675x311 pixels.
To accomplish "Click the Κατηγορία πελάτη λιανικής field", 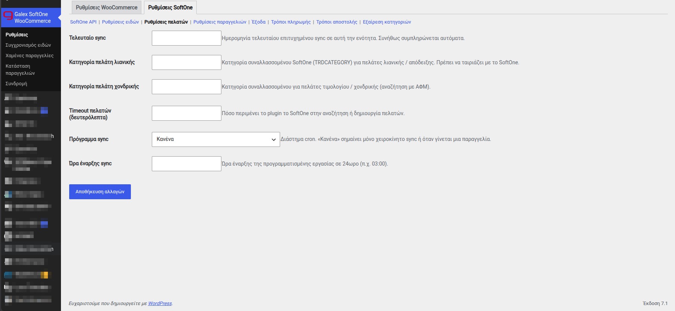I will (187, 62).
